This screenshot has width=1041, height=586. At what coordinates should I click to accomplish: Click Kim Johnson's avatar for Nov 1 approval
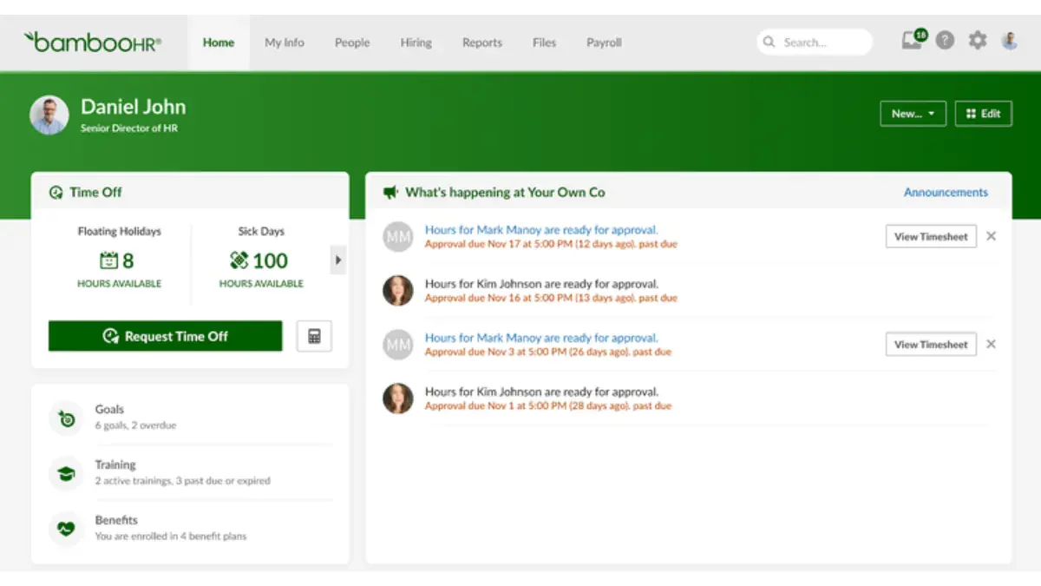[398, 398]
